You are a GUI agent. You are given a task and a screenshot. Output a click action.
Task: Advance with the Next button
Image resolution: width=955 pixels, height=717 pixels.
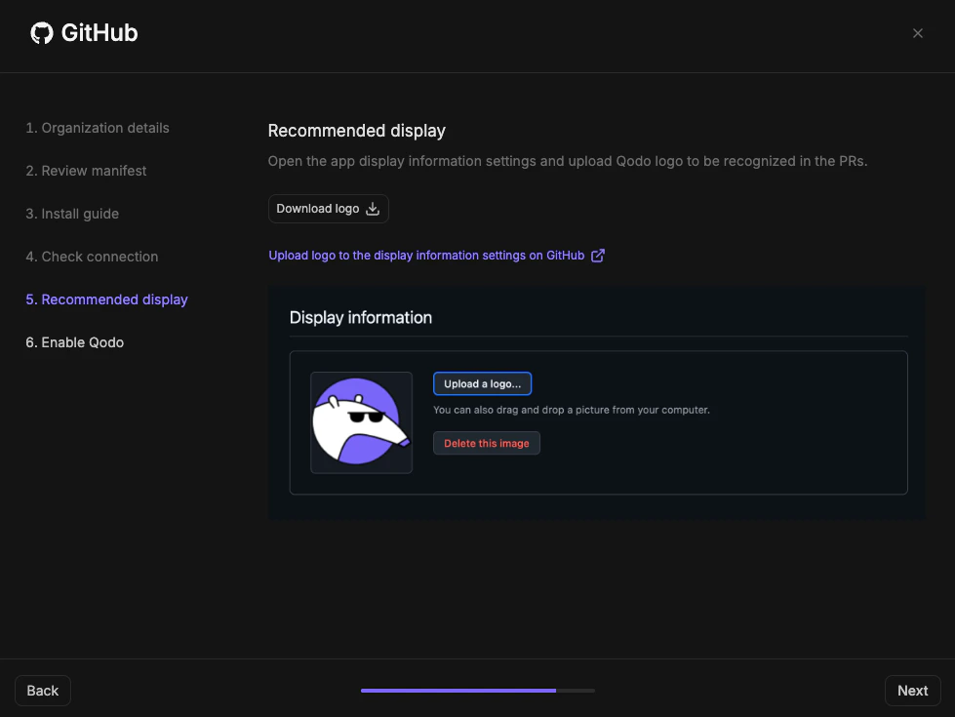912,690
